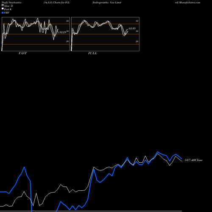Click the 'Slow D' legend text
Screen dimensions: 212x212
8,6
